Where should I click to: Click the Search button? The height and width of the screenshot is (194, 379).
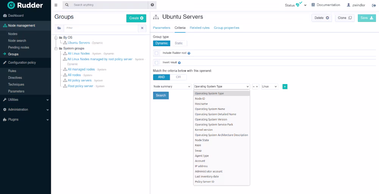pyautogui.click(x=161, y=95)
